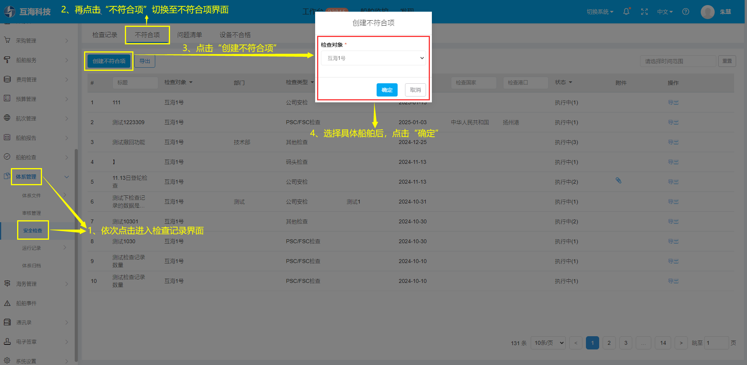Click the 互海科技 logo
The height and width of the screenshot is (365, 747).
point(27,12)
